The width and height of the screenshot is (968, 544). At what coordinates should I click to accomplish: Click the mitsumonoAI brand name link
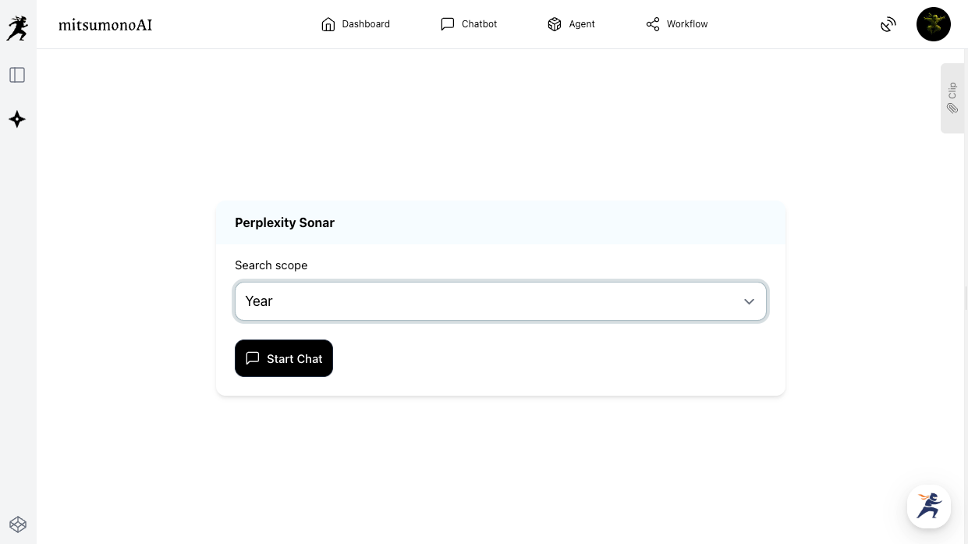click(105, 25)
